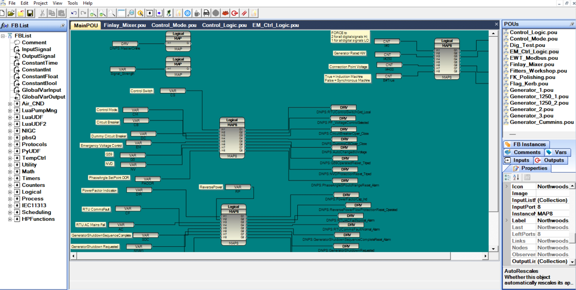The height and width of the screenshot is (290, 576).
Task: Select the Zoom Out magnifier tool
Action: 103,13
